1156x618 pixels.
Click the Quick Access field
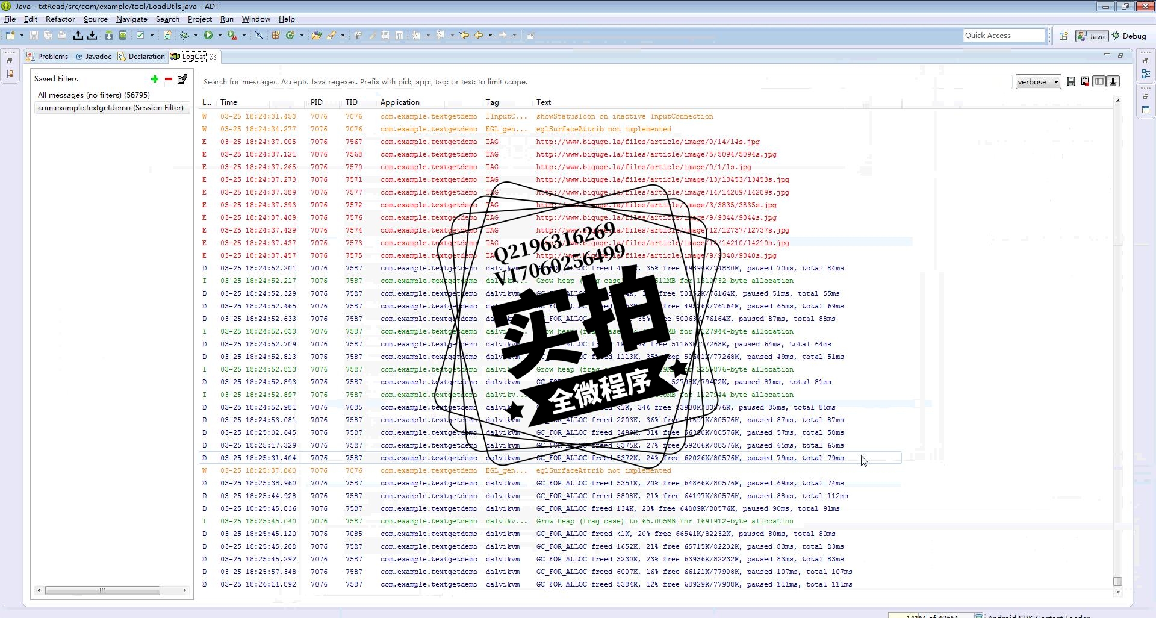[1004, 36]
